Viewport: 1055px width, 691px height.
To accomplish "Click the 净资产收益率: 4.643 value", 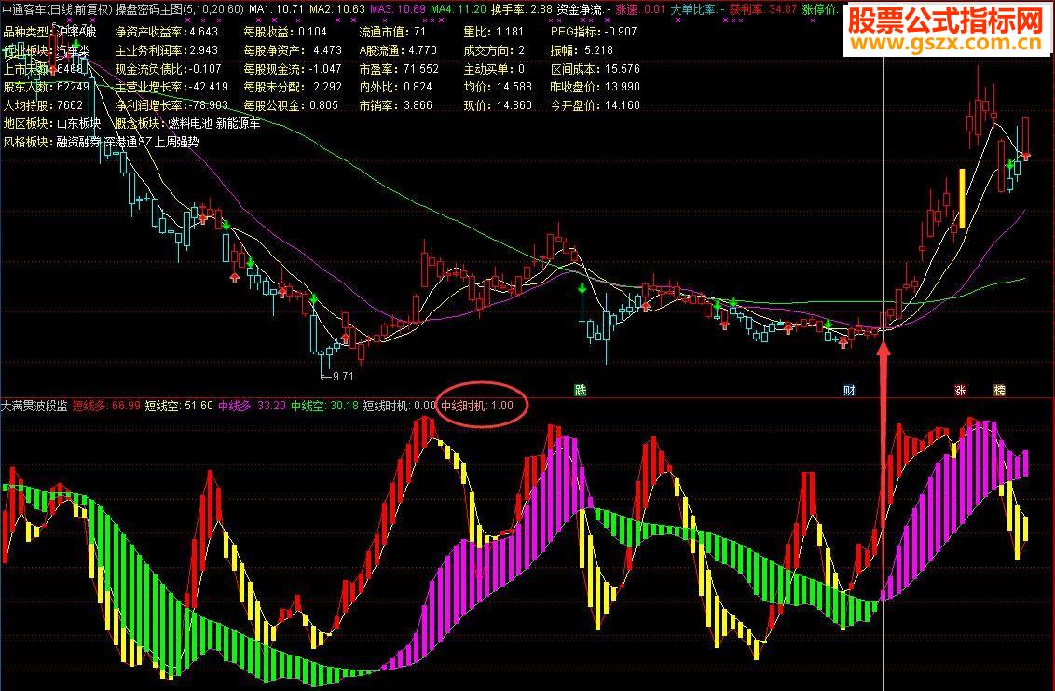I will (167, 32).
